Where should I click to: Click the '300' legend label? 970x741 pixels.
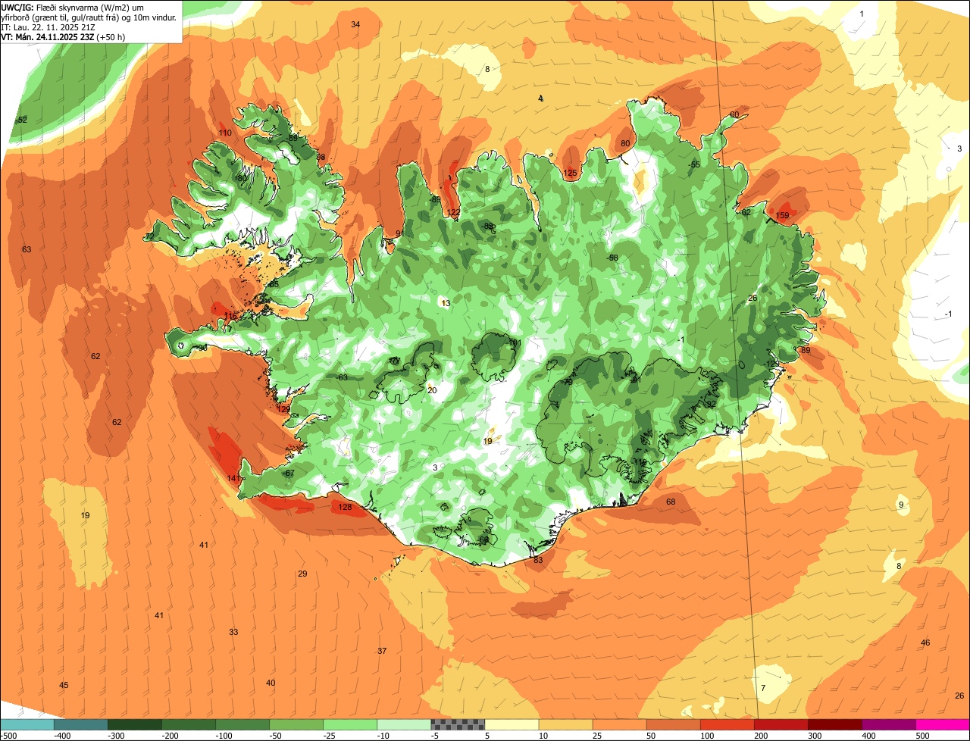pos(815,736)
